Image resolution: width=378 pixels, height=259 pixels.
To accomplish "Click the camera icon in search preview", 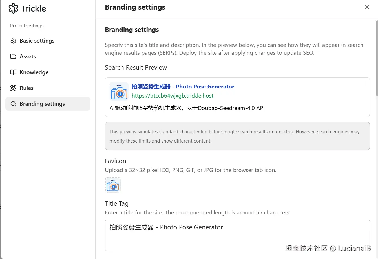I will coord(119,91).
